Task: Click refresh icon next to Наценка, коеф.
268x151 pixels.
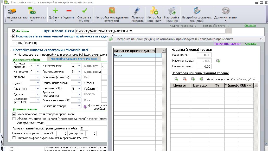Action: pos(218,61)
